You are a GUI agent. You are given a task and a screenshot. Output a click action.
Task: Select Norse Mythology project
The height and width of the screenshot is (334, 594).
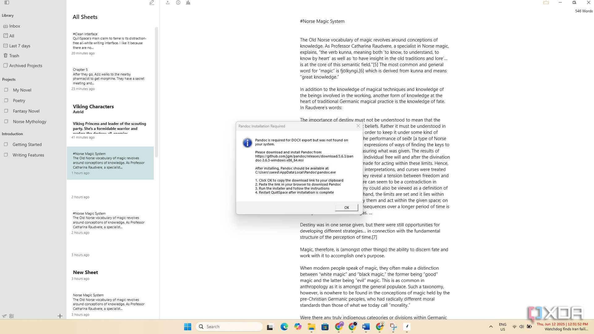pos(25,122)
